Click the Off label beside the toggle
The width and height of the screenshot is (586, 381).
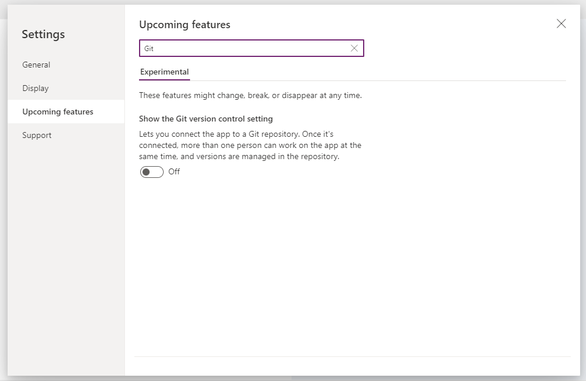(174, 171)
